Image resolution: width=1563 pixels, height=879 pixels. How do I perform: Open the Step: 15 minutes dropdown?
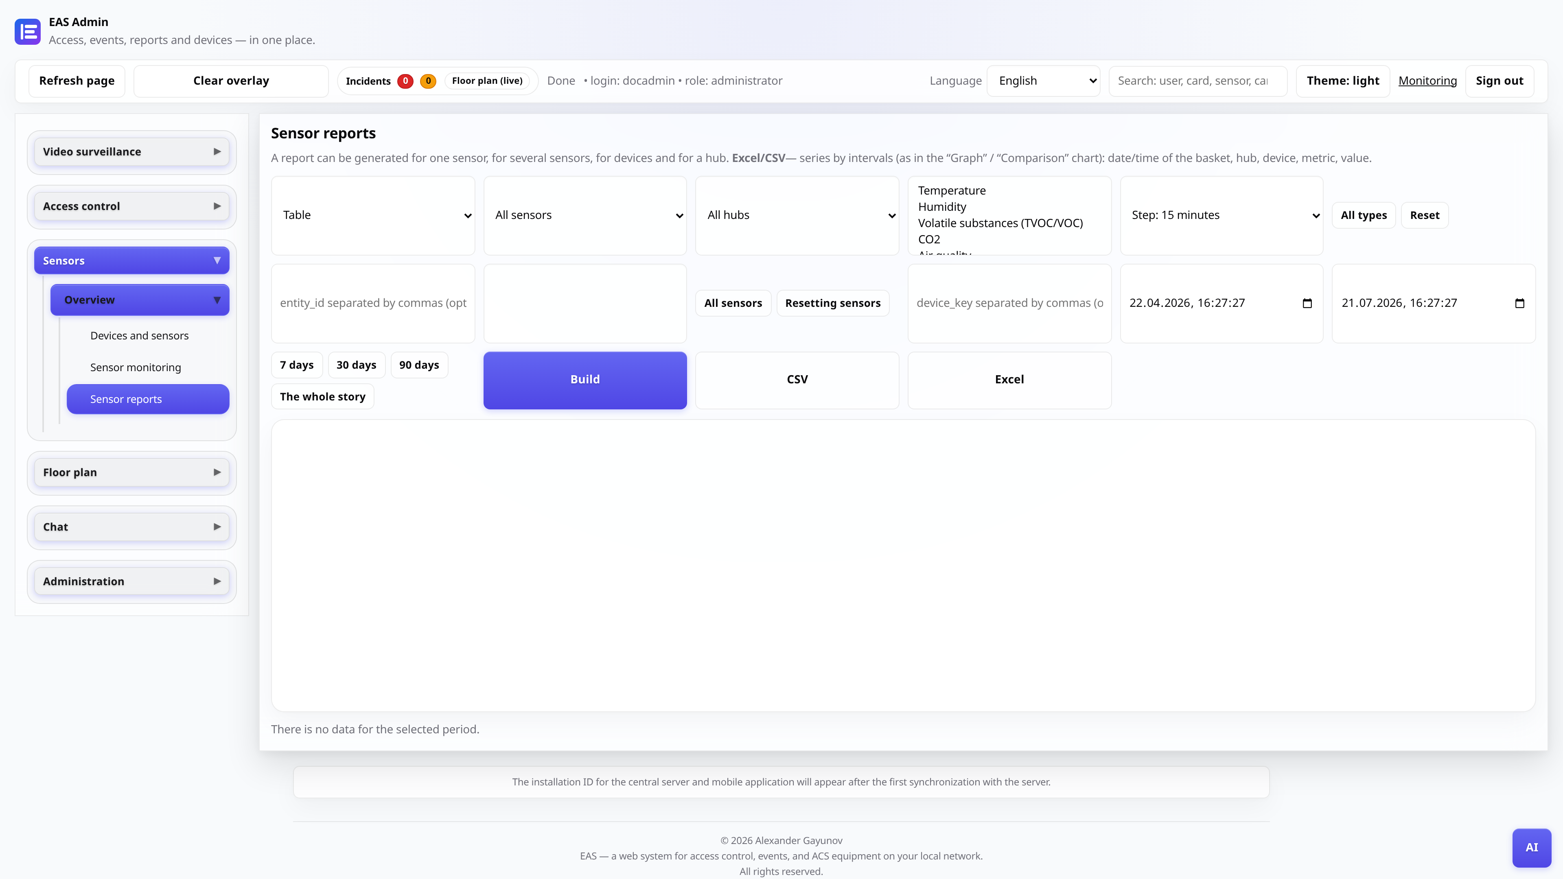[1222, 215]
